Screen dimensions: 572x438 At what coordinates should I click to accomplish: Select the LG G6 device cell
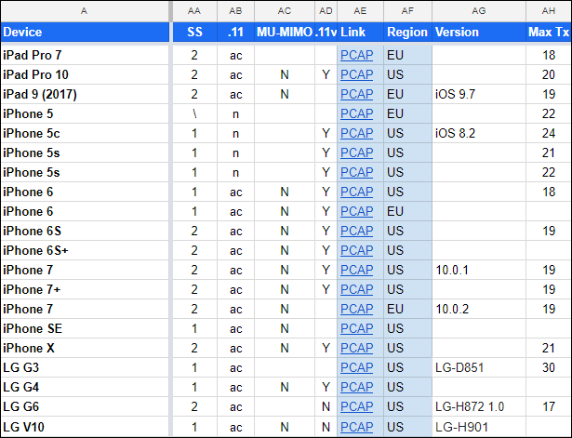coord(85,406)
